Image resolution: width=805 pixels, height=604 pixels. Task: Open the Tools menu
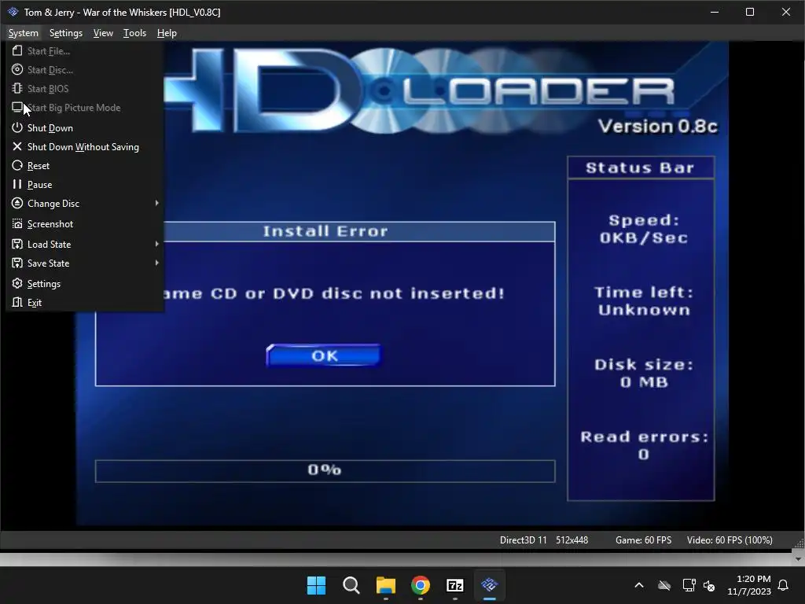point(134,33)
